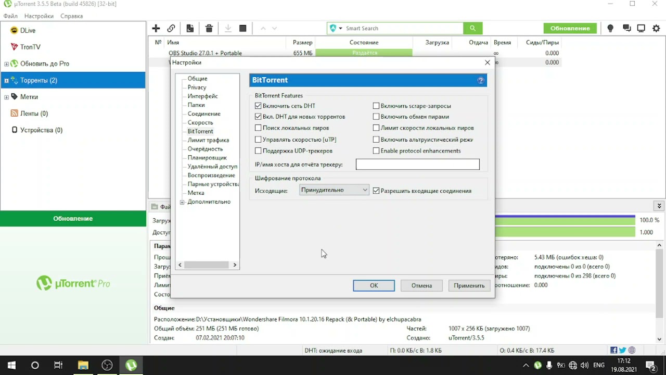Select Соединение in settings tree
Viewport: 666px width, 375px height.
(204, 114)
